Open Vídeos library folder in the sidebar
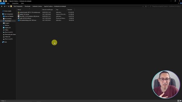 tap(7, 30)
